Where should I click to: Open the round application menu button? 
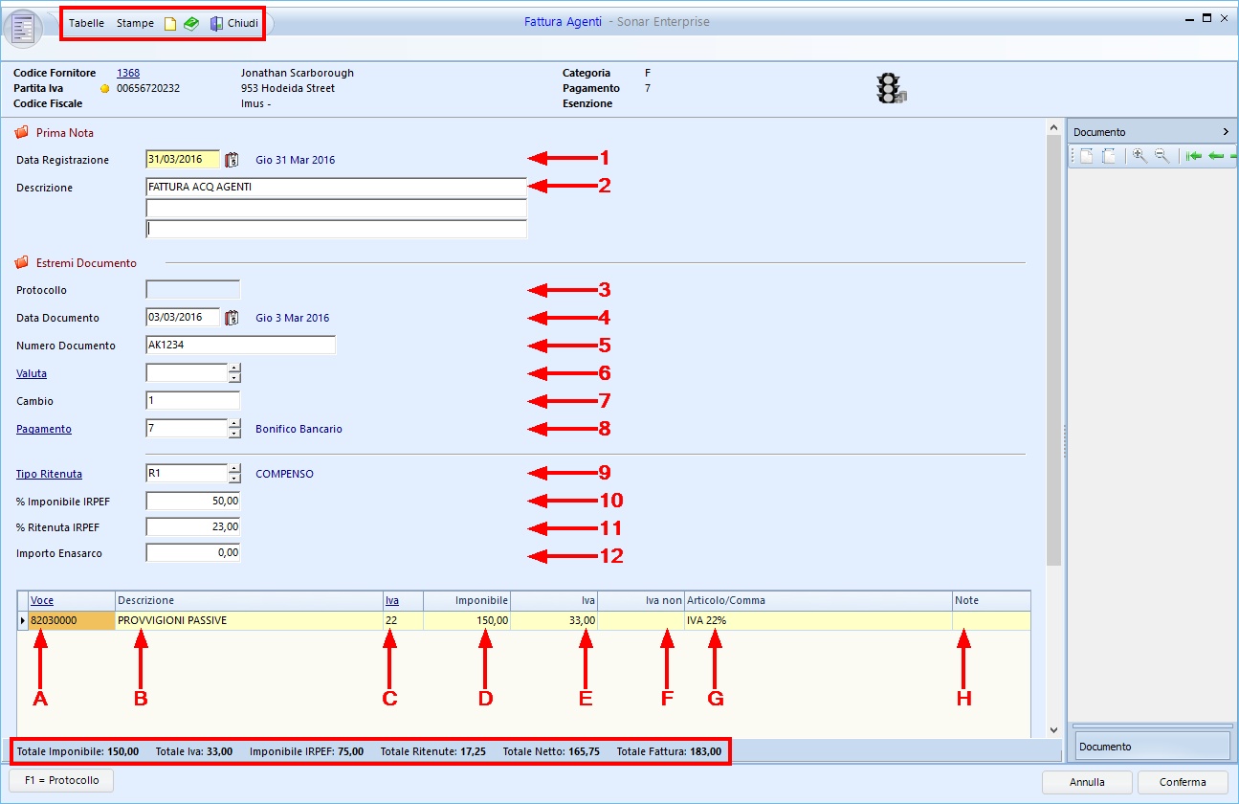point(23,28)
